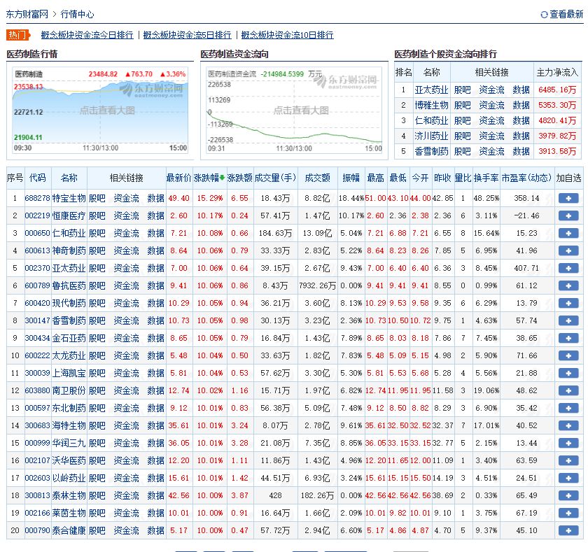Image resolution: width=588 pixels, height=552 pixels.
Task: Add 以岭药业 to watchlist with plus button
Action: (568, 478)
